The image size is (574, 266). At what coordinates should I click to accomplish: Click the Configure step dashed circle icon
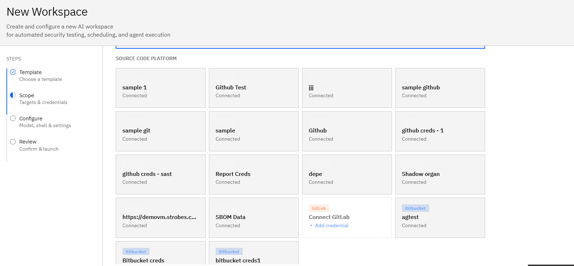pyautogui.click(x=13, y=118)
